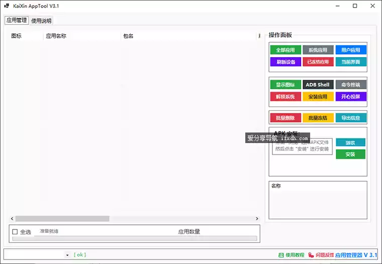Close the KaiXin AppTool window
Image resolution: width=382 pixels, height=264 pixels.
pyautogui.click(x=373, y=6)
